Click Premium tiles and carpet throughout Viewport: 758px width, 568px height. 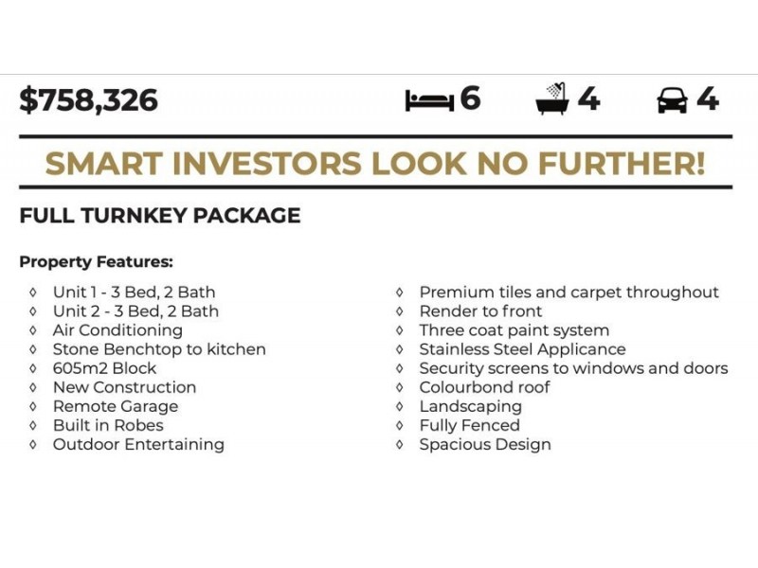click(569, 293)
